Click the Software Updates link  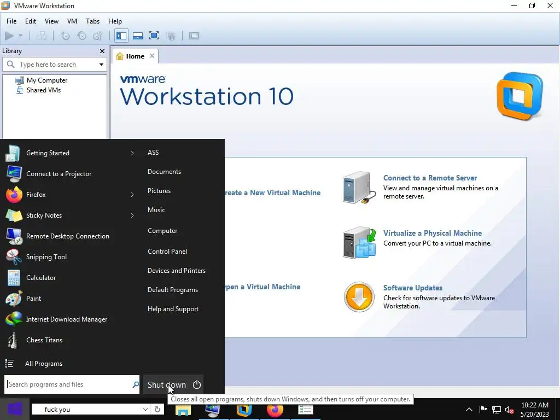pos(413,288)
